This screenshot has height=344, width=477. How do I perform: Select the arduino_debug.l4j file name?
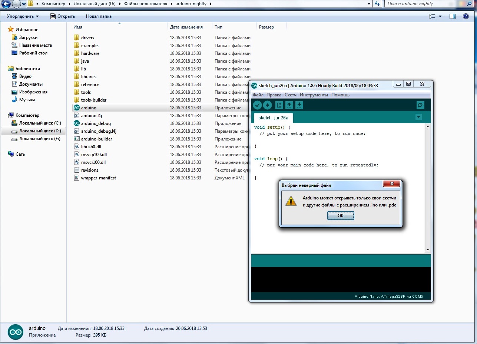[99, 131]
